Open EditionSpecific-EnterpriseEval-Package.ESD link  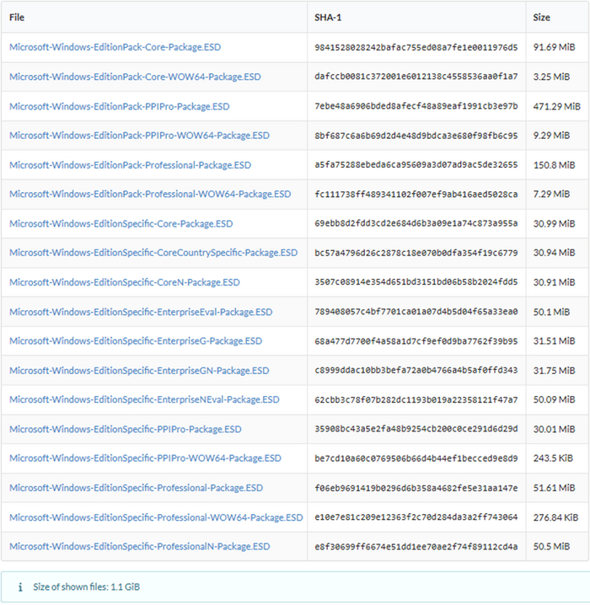[x=141, y=312]
